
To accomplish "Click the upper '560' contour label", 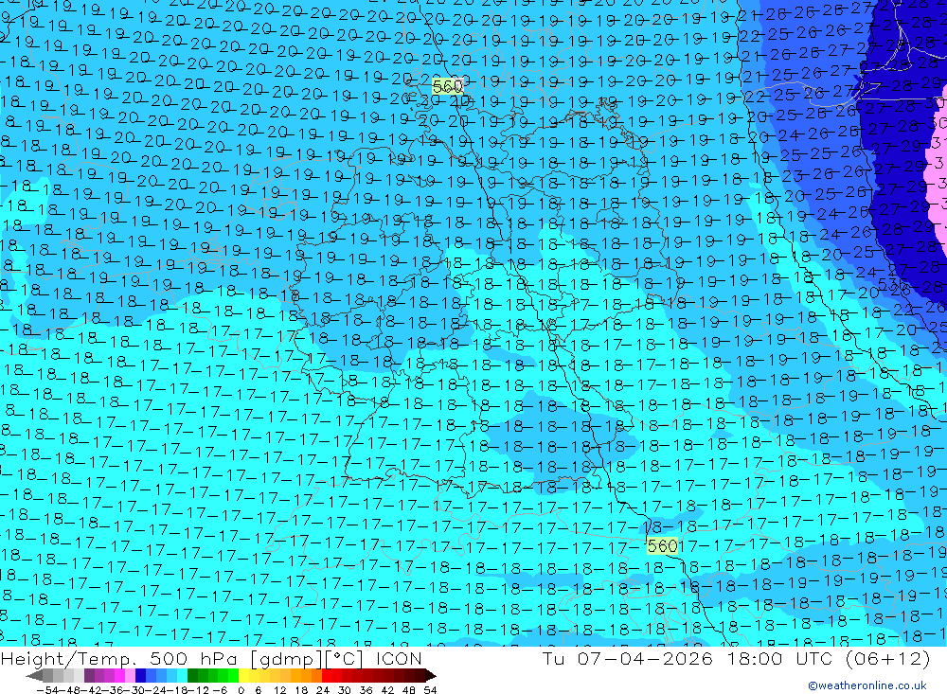I will point(448,87).
